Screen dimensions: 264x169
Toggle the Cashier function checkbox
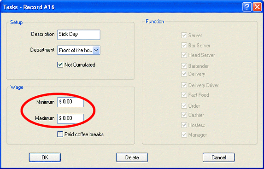[x=184, y=115]
